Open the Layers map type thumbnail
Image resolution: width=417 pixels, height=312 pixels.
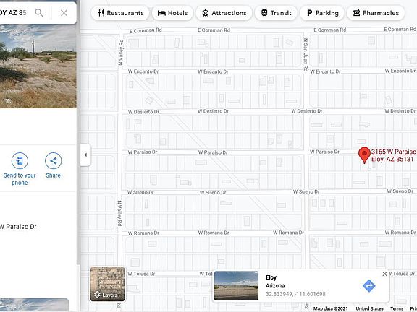click(107, 284)
